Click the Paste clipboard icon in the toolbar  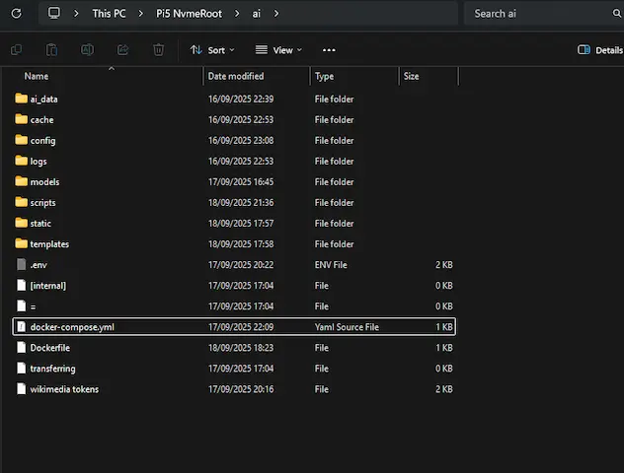tap(51, 50)
